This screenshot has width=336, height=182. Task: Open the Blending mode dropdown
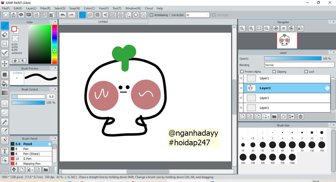coord(299,65)
